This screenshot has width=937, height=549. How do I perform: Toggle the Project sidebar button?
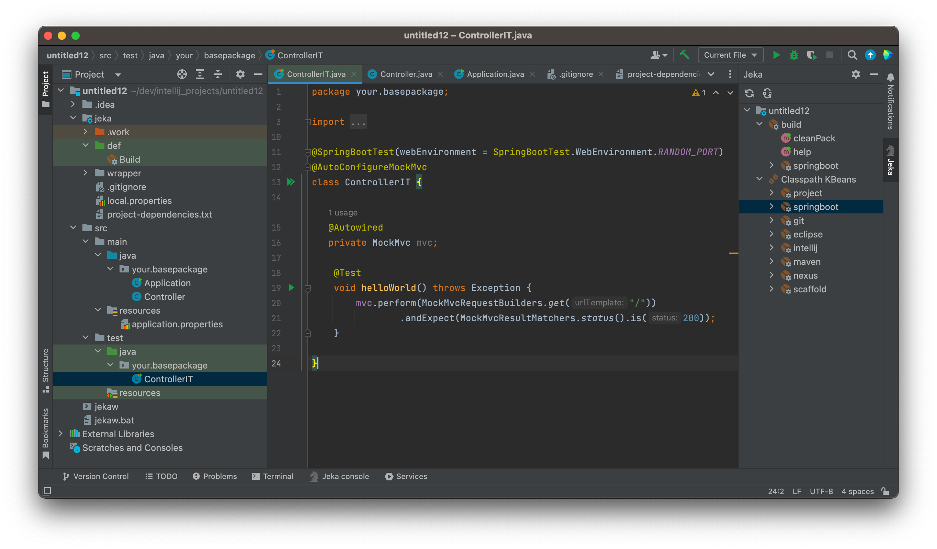click(x=46, y=89)
